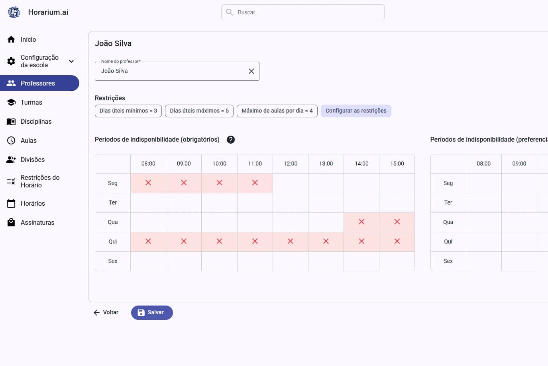Go to Restrições do Horário page
The image size is (548, 366).
pos(40,181)
